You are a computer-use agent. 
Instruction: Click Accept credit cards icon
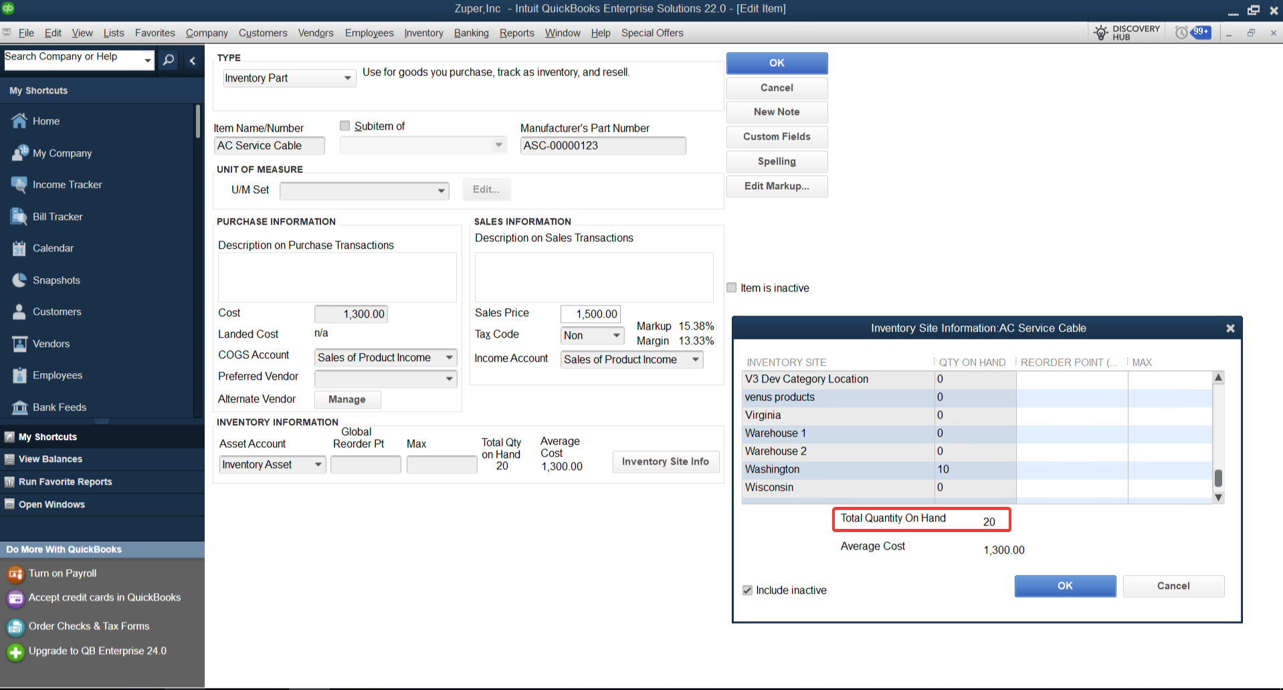pos(15,598)
